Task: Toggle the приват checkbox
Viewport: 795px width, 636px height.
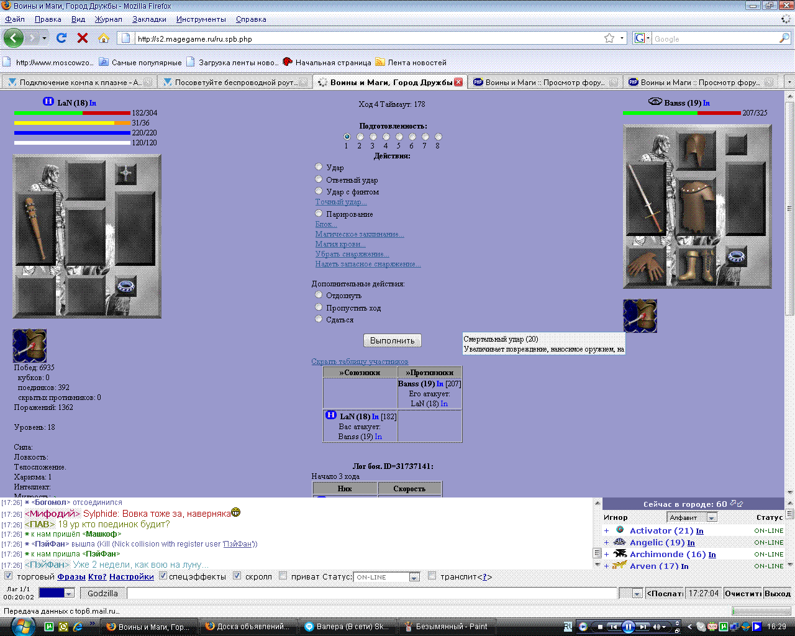Action: (x=283, y=576)
